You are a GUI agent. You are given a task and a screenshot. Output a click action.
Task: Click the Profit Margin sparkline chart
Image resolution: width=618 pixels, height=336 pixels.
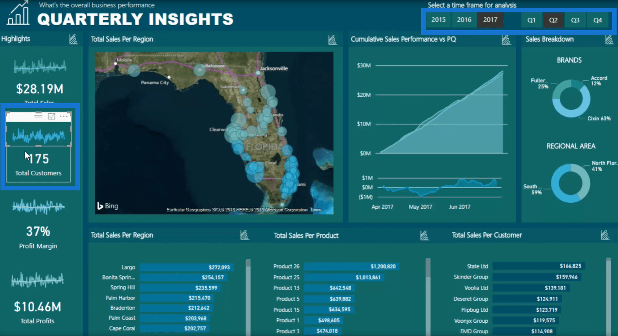coord(38,206)
